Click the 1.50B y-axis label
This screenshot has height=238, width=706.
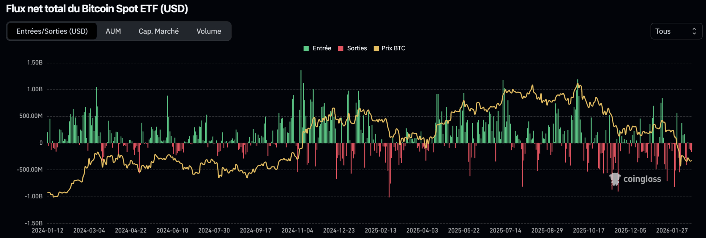35,63
